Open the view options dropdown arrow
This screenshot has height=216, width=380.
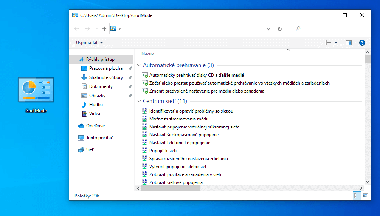click(336, 43)
